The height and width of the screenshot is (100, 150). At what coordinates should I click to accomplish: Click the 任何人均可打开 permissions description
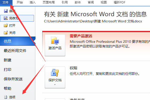[x=105, y=74]
